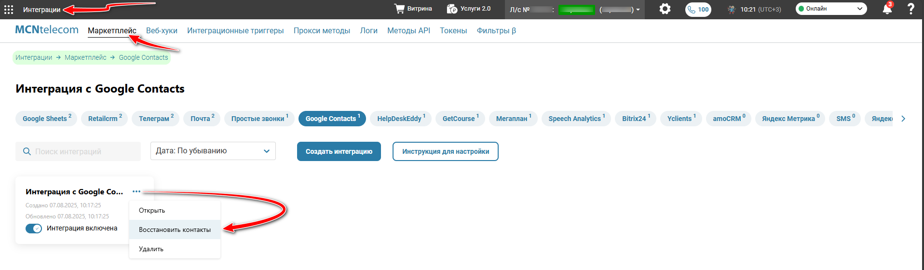
Task: Click the help question mark icon
Action: click(910, 9)
